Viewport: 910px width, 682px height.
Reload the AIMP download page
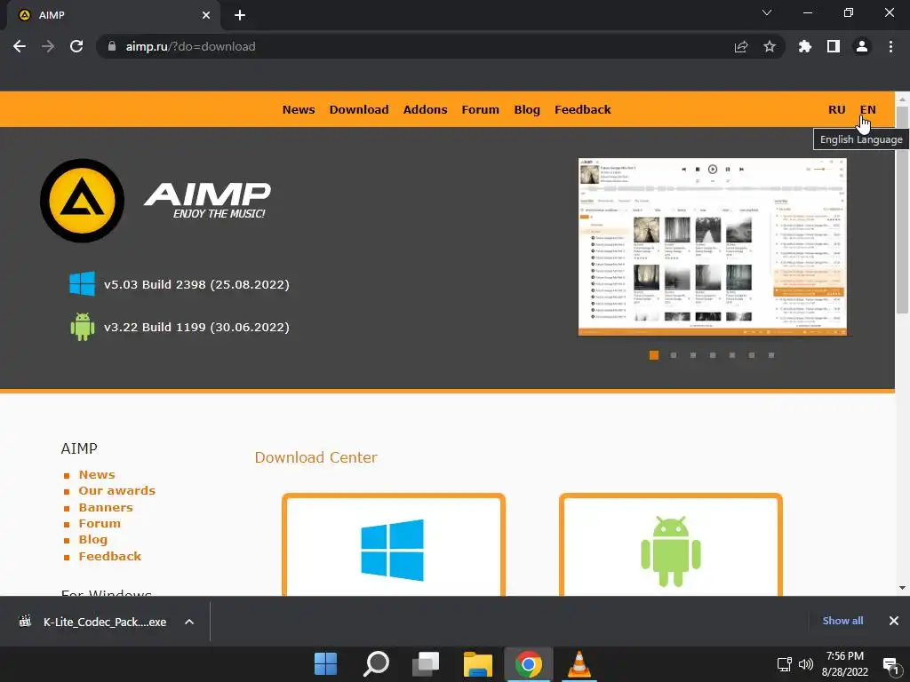[x=76, y=46]
